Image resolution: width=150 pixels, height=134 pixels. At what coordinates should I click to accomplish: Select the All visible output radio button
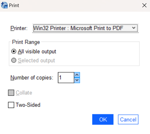point(14,51)
